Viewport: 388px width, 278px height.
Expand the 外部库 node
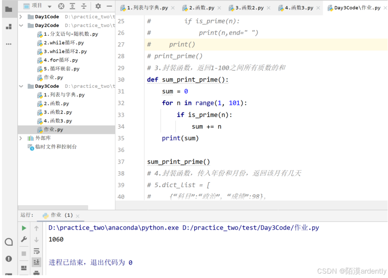[21, 138]
